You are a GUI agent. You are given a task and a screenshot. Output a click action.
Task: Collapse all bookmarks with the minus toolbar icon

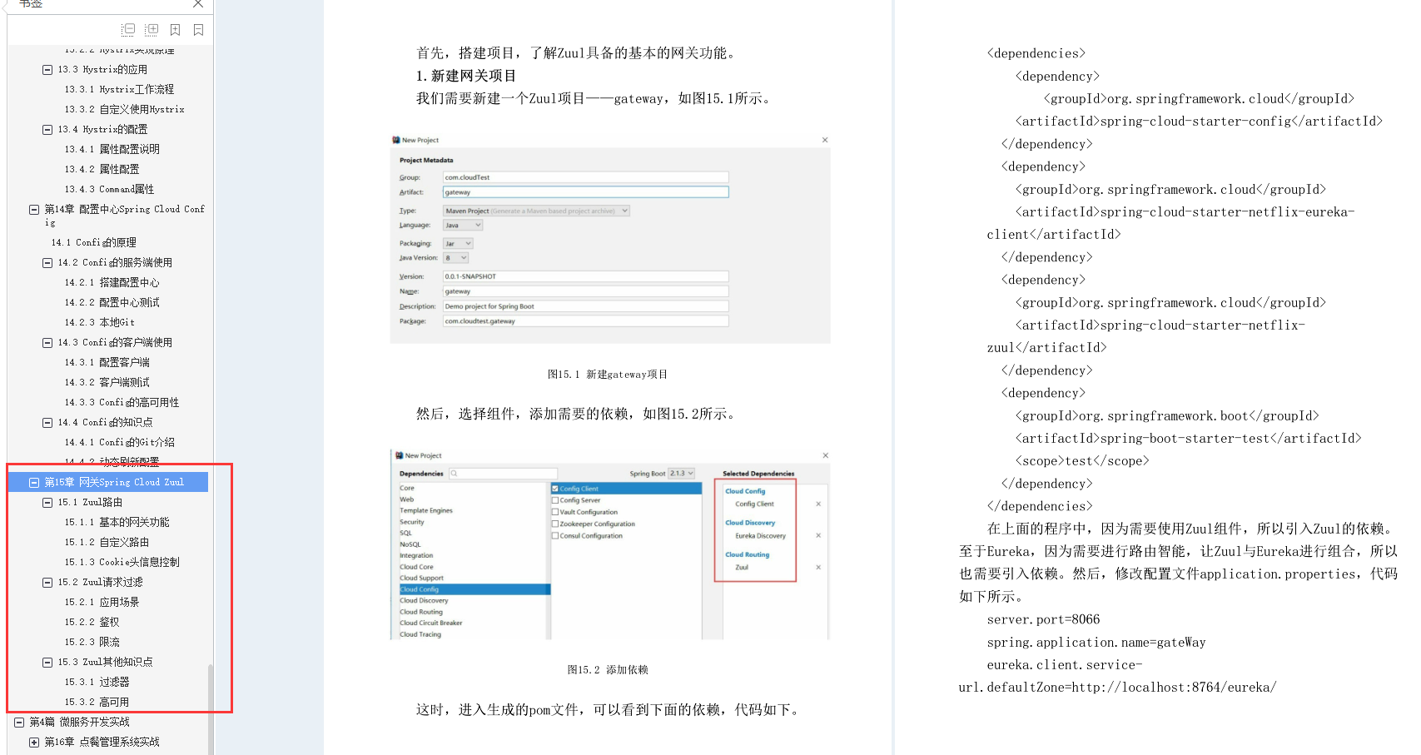point(127,30)
